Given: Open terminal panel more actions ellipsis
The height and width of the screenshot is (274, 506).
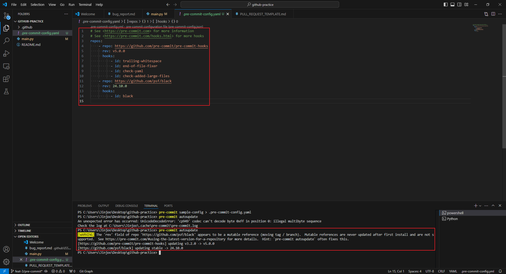Looking at the screenshot, I should point(486,205).
